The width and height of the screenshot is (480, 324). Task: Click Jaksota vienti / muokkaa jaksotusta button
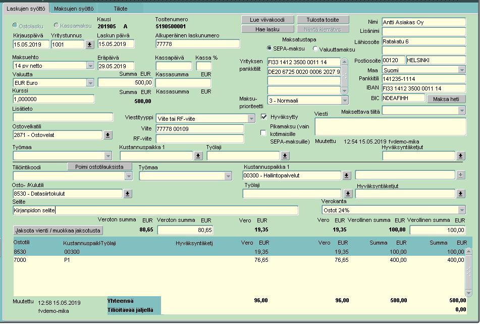[x=58, y=230]
